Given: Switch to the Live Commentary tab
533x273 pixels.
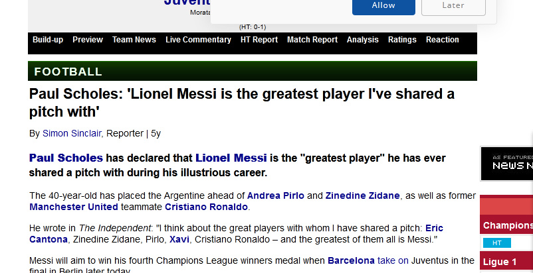Looking at the screenshot, I should [x=198, y=40].
